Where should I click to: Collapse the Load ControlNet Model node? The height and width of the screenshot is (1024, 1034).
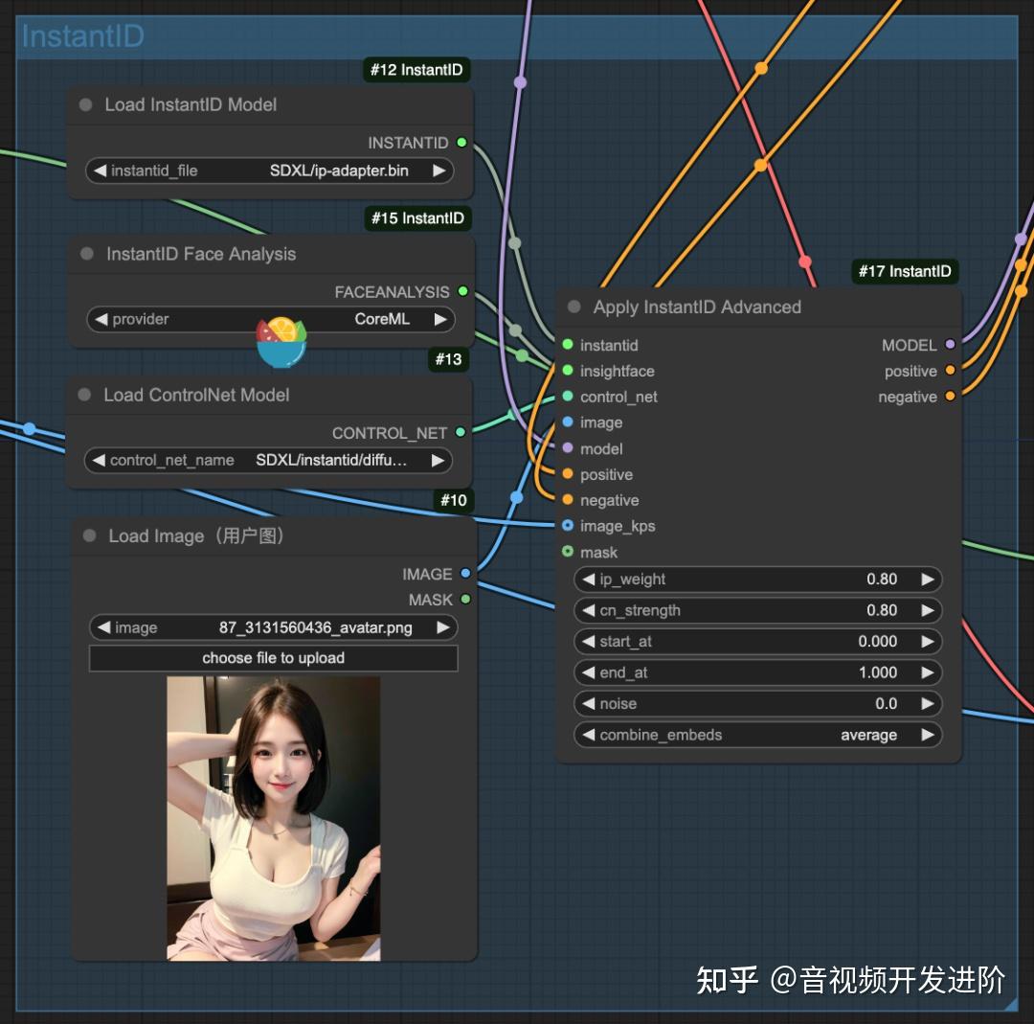pyautogui.click(x=85, y=395)
